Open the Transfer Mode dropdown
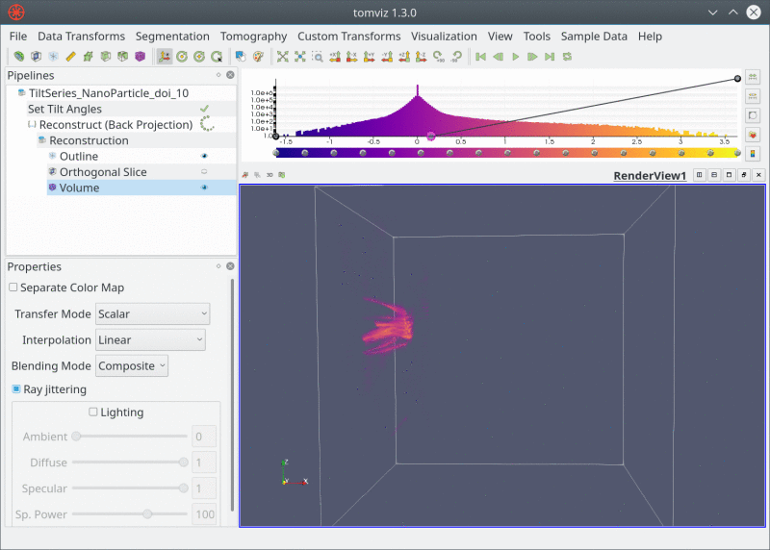 point(153,314)
